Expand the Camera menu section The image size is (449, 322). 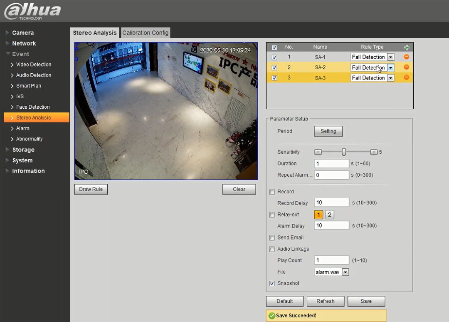pyautogui.click(x=23, y=33)
